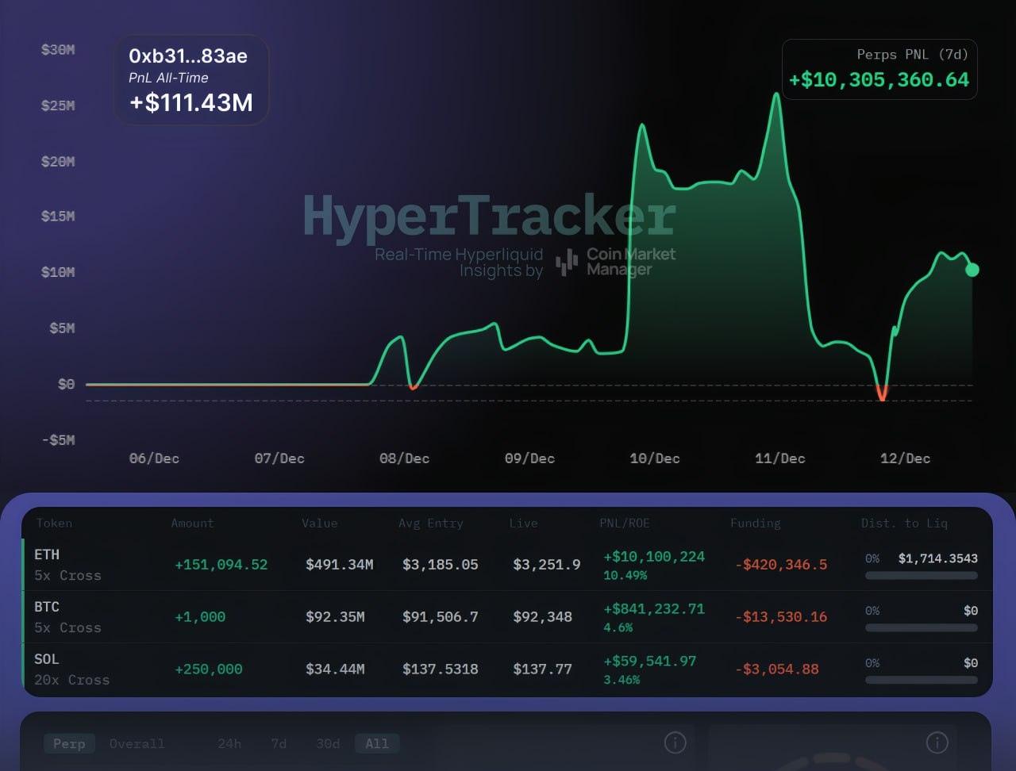The image size is (1016, 771).
Task: Click the green dot at the chart line's end
Action: (x=972, y=270)
